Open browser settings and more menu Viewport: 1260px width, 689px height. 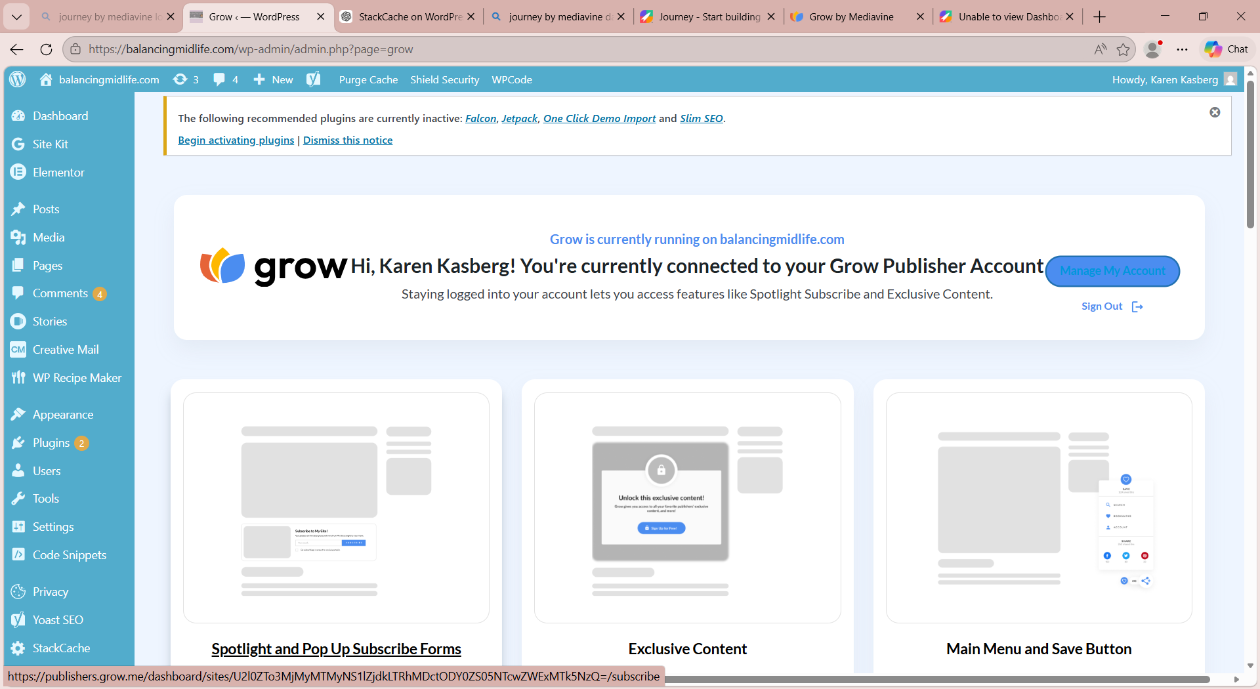(x=1182, y=49)
